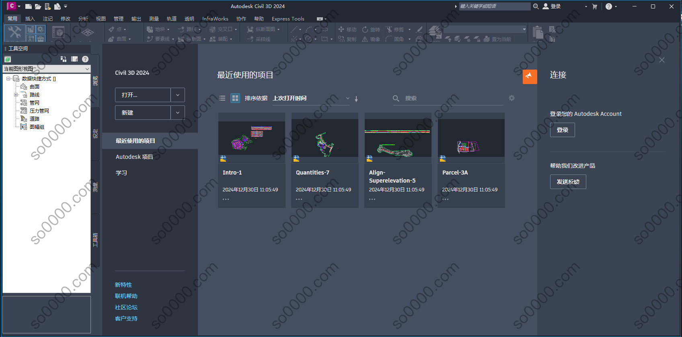Open the 当前图形视图 dropdown in Toolspace
The width and height of the screenshot is (682, 337).
pos(87,69)
